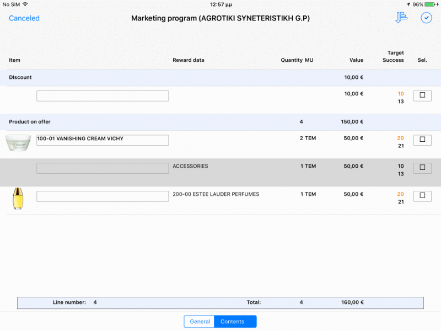Image resolution: width=441 pixels, height=331 pixels.
Task: Click the Quantity column header
Action: (292, 60)
